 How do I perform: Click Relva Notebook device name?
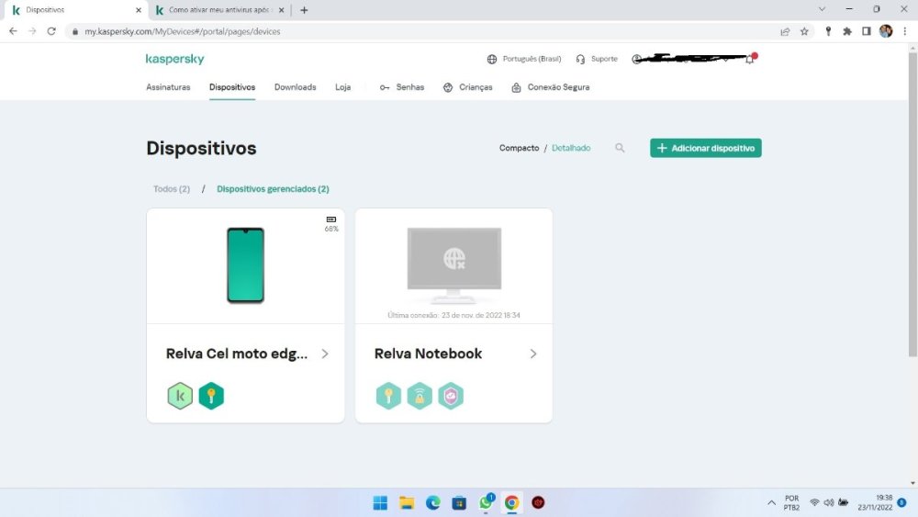[428, 354]
